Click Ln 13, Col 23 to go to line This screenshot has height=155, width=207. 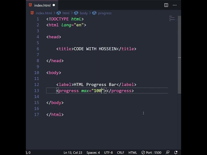(x=73, y=152)
